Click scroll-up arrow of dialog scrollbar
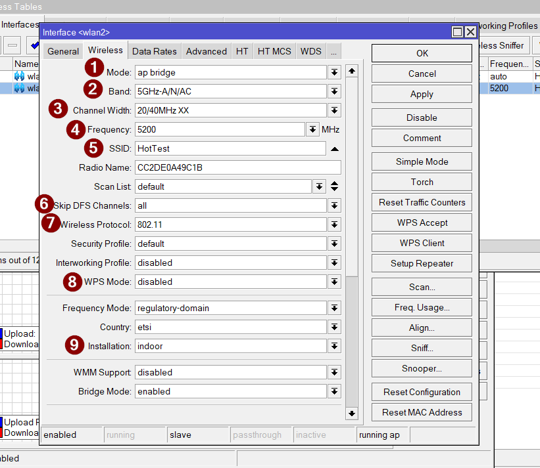Screen dimensions: 540x468 [x=352, y=71]
